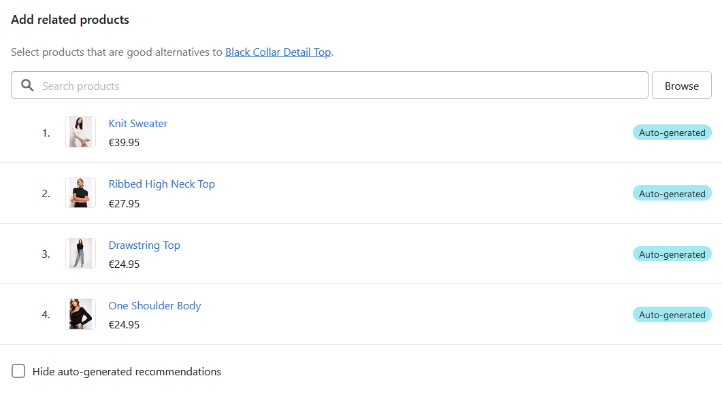This screenshot has width=722, height=393.
Task: Open the Ribbed High Neck Top product
Action: [x=162, y=184]
